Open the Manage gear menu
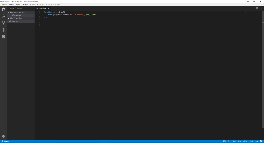The width and height of the screenshot is (264, 143). tap(3, 136)
